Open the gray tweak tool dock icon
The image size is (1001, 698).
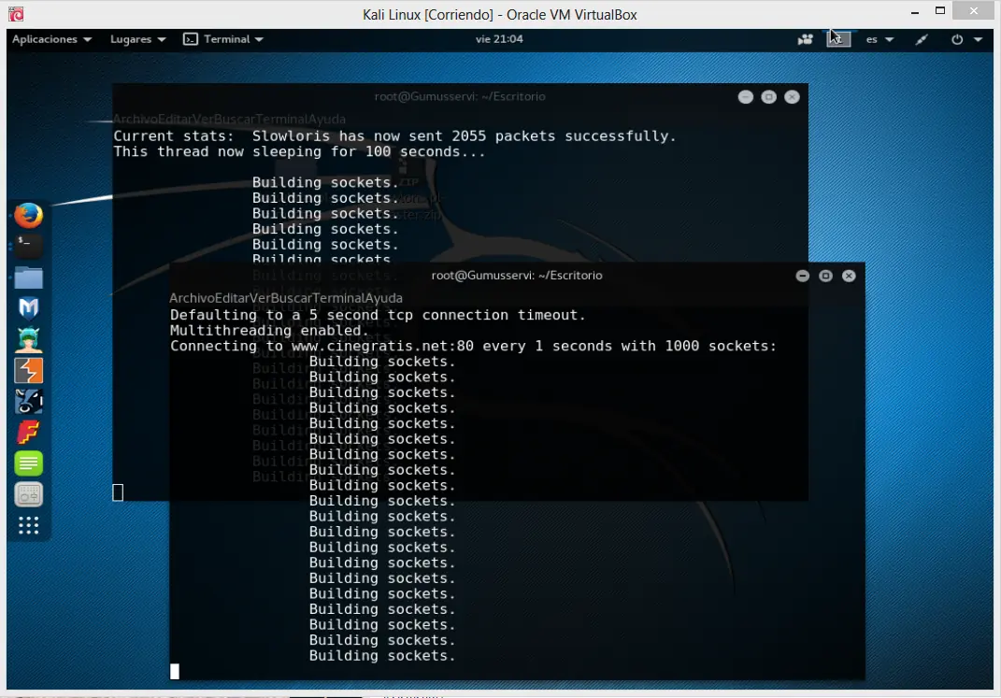pos(28,494)
